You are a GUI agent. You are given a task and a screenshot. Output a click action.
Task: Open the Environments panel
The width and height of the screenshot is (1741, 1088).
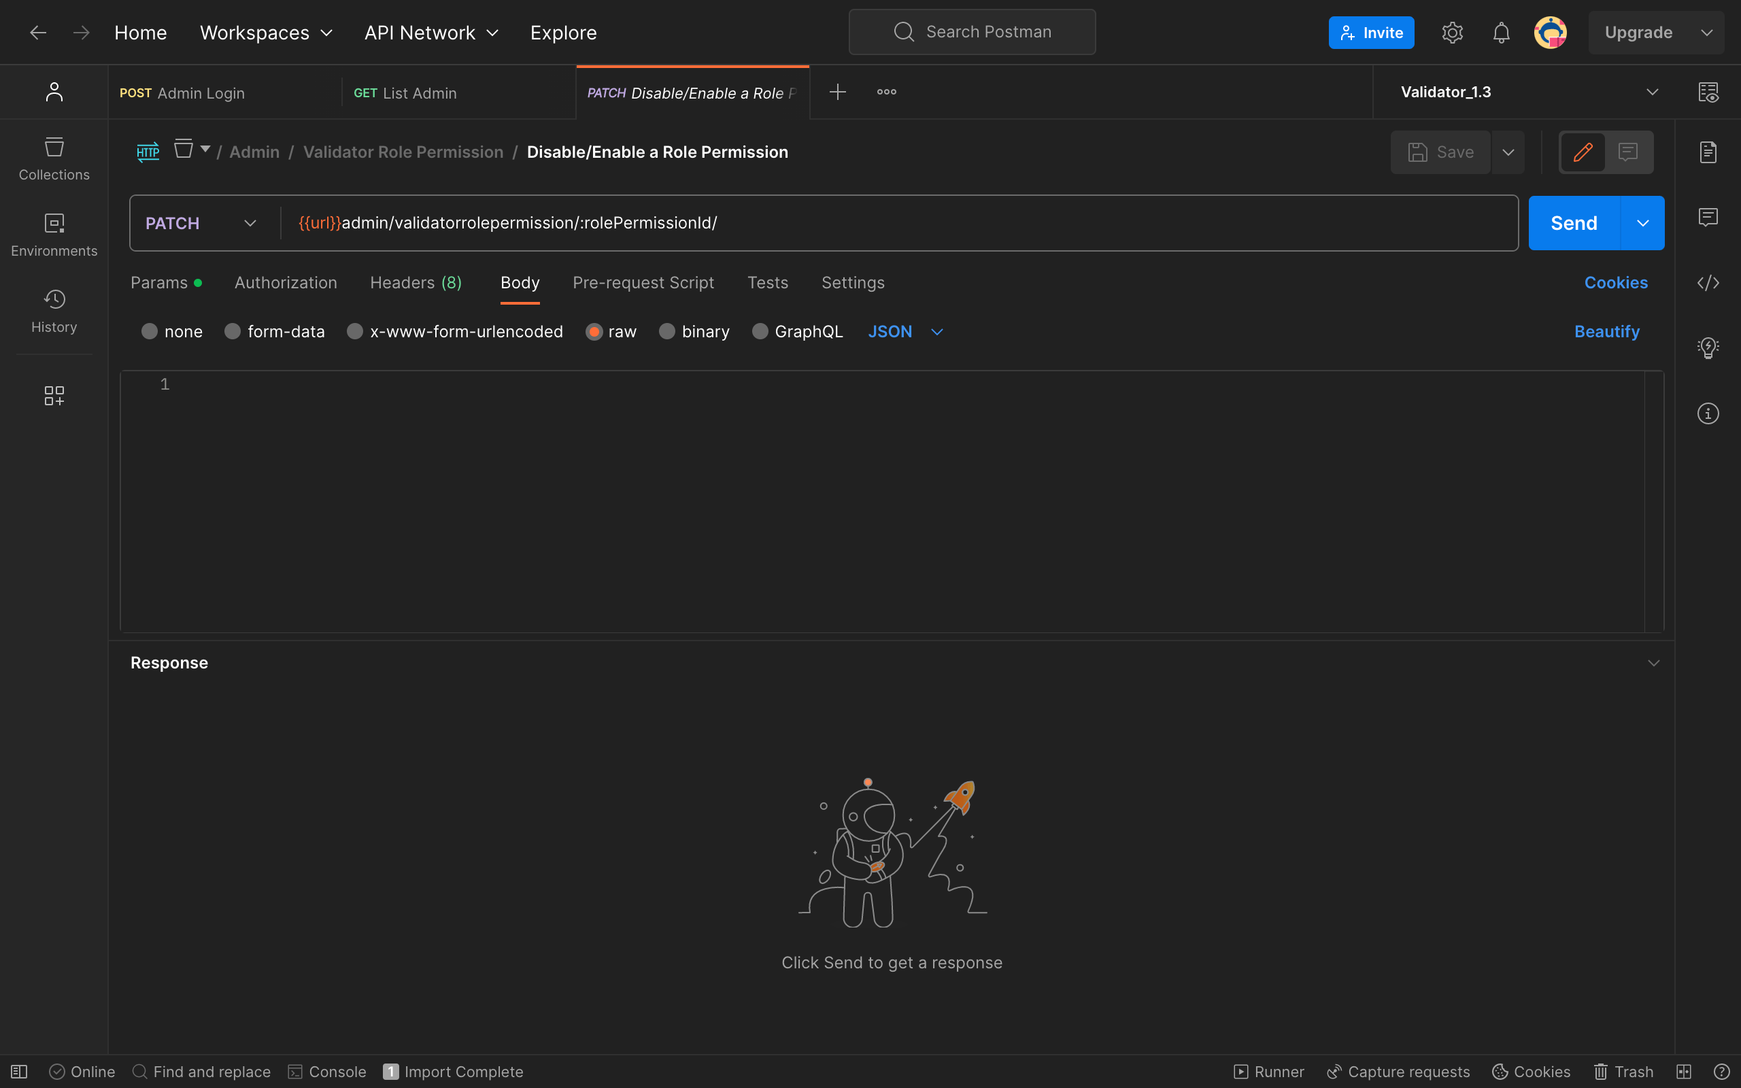(54, 234)
